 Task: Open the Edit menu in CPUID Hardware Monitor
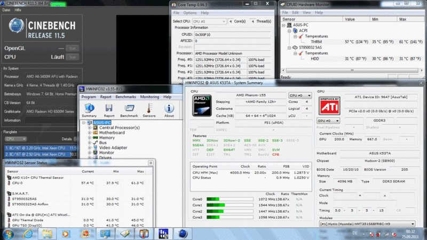coord(295,12)
